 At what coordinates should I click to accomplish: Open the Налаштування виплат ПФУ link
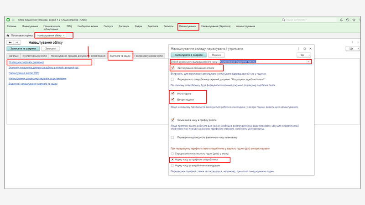[x=21, y=73]
